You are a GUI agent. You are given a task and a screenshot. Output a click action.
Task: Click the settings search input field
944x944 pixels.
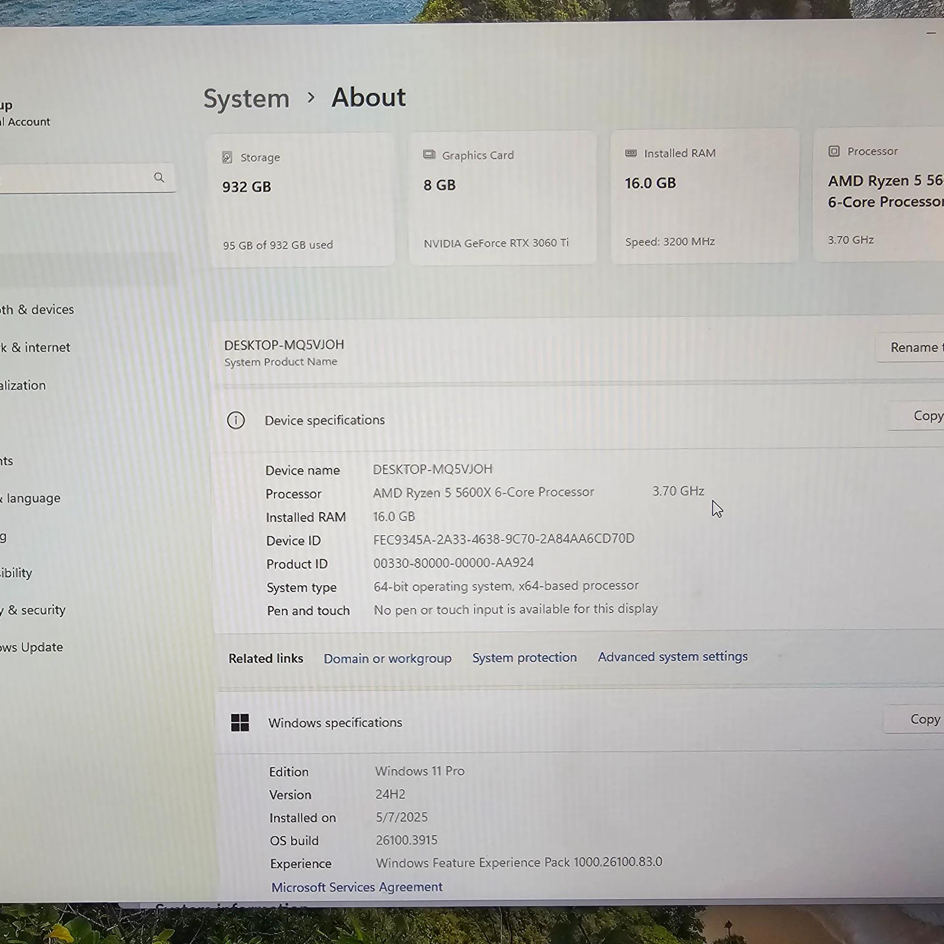[87, 178]
